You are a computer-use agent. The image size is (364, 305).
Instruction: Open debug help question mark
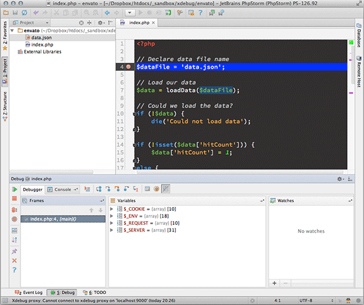[15, 270]
